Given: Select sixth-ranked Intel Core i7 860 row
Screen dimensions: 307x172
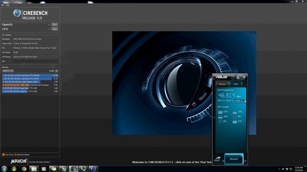Looking at the screenshot, I should click(30, 91).
